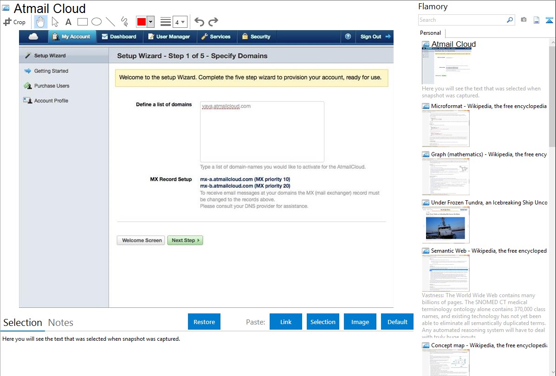Click the Semantic Web - Wikipedia title text
Viewport: 556px width, 376px height.
click(489, 250)
